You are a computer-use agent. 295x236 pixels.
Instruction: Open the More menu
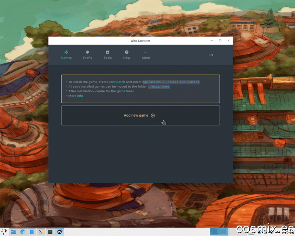tap(146, 55)
